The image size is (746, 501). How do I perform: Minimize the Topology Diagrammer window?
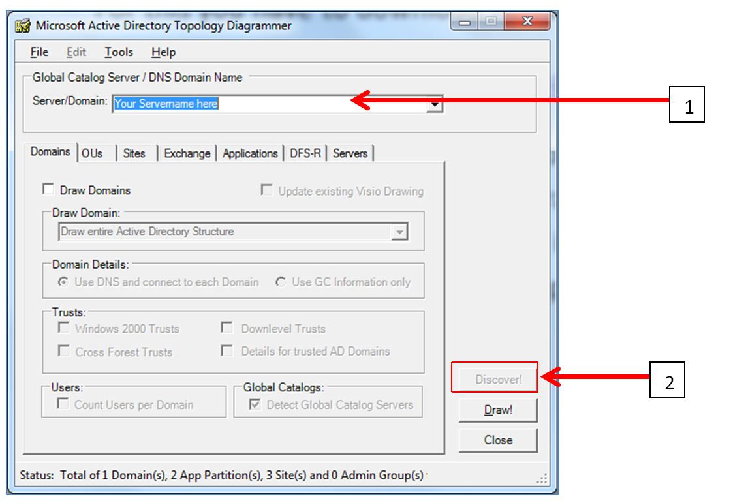click(465, 22)
